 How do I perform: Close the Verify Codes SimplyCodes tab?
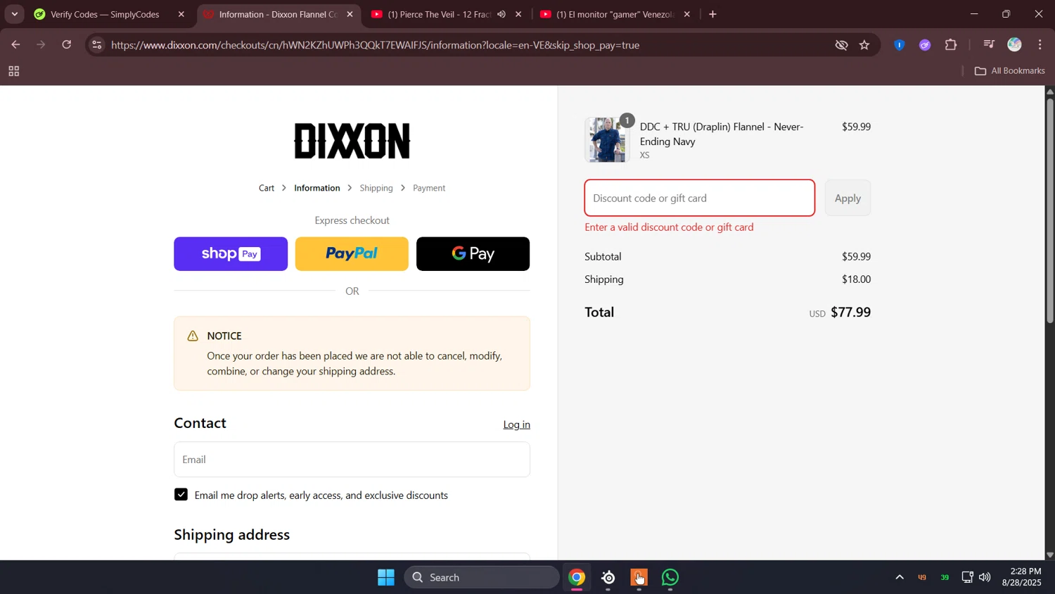tap(181, 14)
